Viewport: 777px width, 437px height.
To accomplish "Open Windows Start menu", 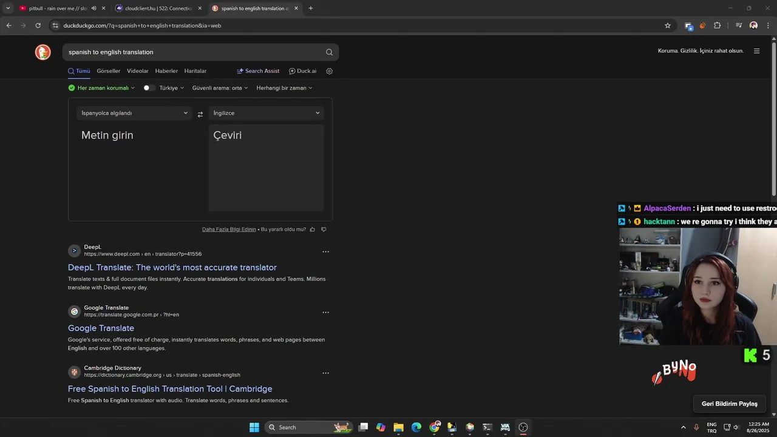I will (254, 427).
